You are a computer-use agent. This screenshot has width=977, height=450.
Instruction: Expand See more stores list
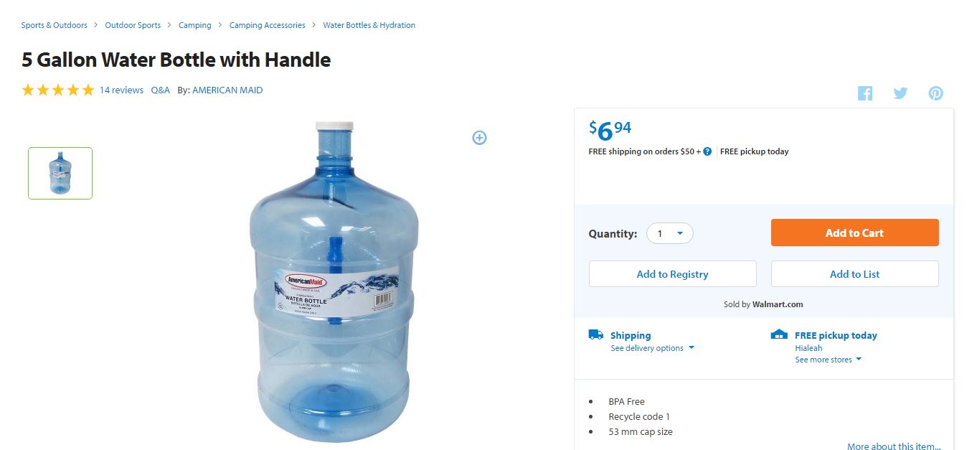point(828,360)
